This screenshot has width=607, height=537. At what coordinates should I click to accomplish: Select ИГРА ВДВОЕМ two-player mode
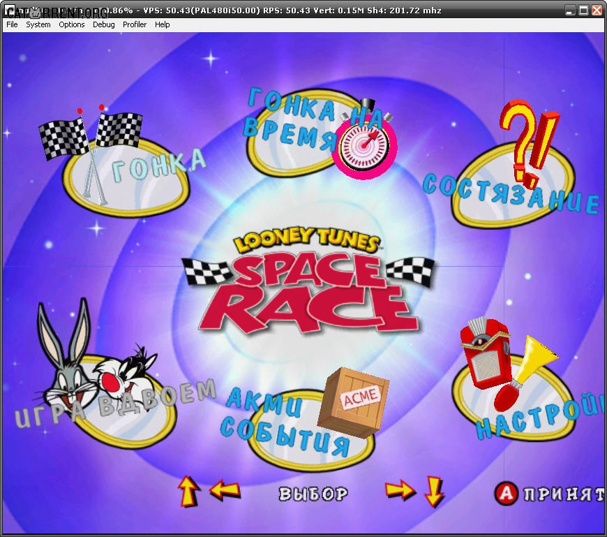tap(115, 403)
